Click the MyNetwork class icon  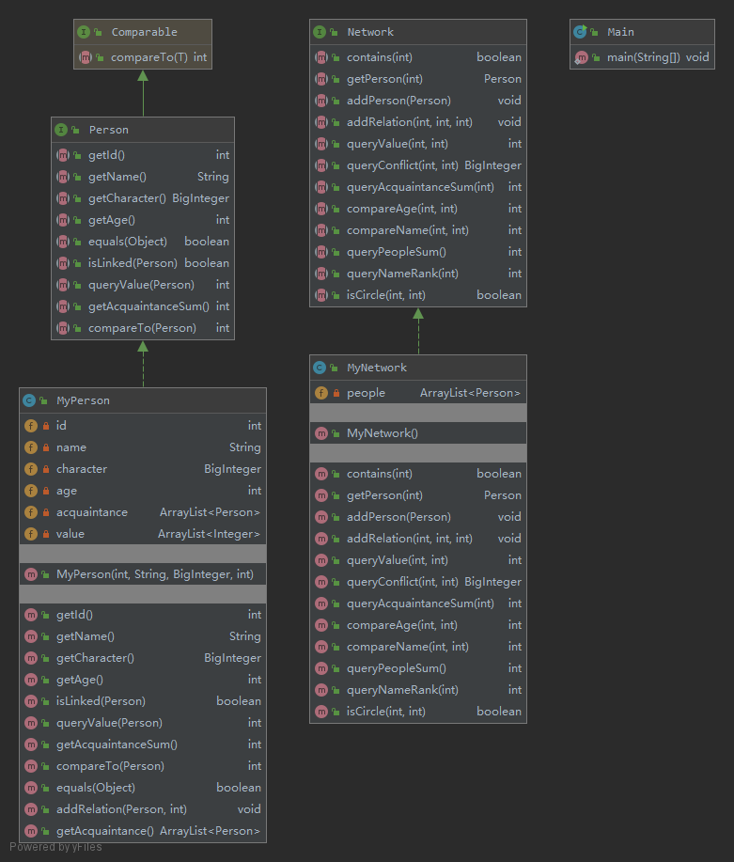coord(320,368)
